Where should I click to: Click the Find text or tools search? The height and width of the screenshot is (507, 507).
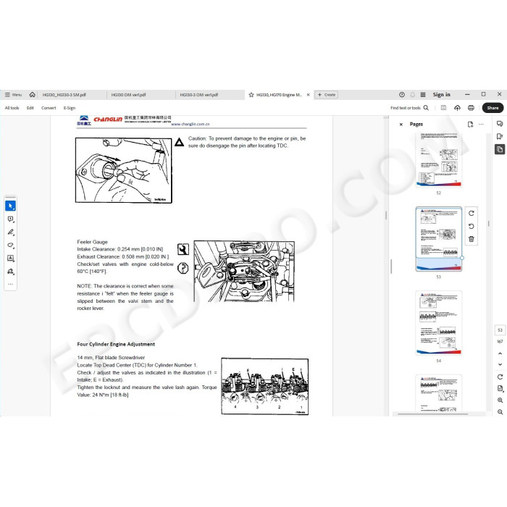[x=409, y=108]
